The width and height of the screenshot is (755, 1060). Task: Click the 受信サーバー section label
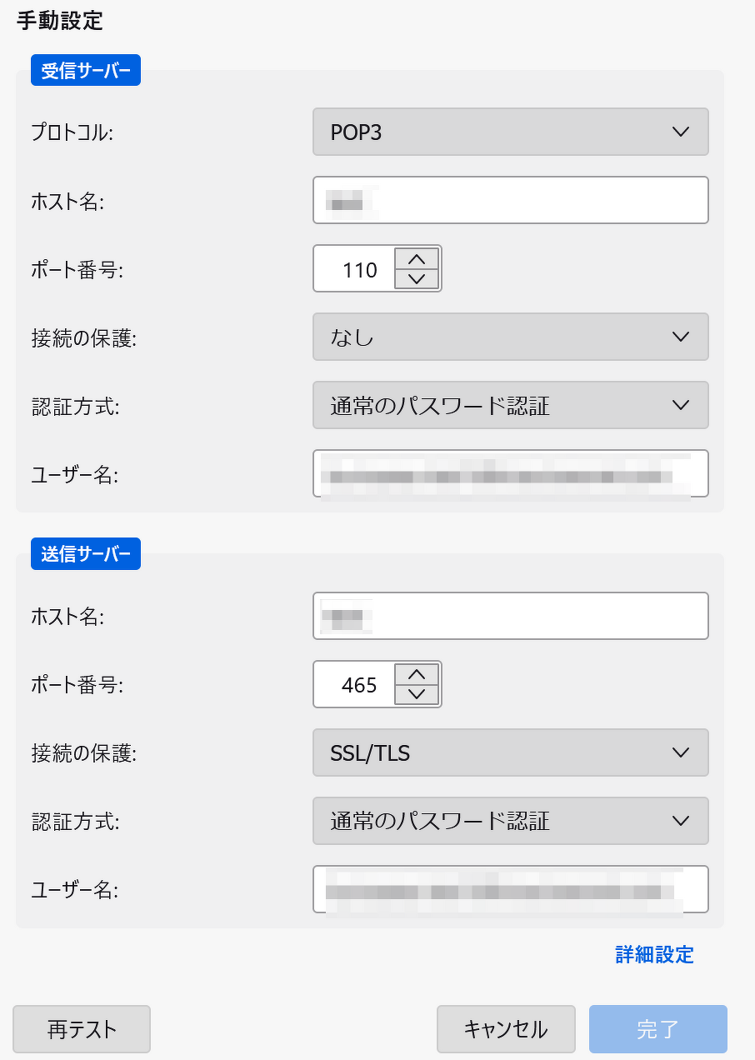tap(86, 71)
